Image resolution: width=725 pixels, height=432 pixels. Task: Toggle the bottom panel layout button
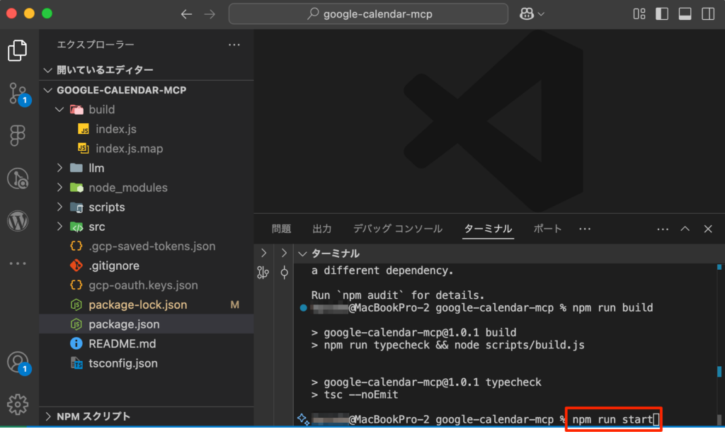coord(685,14)
